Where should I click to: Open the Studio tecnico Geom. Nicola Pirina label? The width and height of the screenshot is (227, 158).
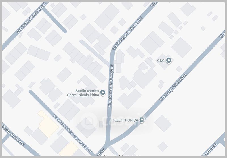(x=83, y=93)
